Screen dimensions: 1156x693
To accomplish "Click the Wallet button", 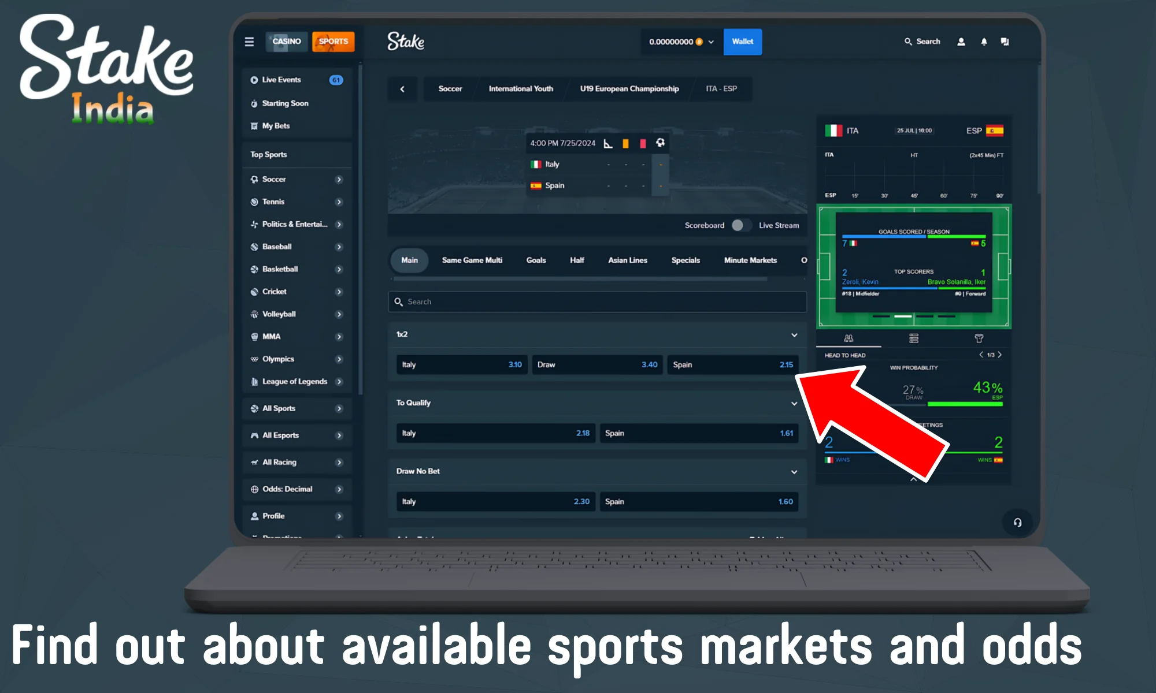I will tap(743, 42).
